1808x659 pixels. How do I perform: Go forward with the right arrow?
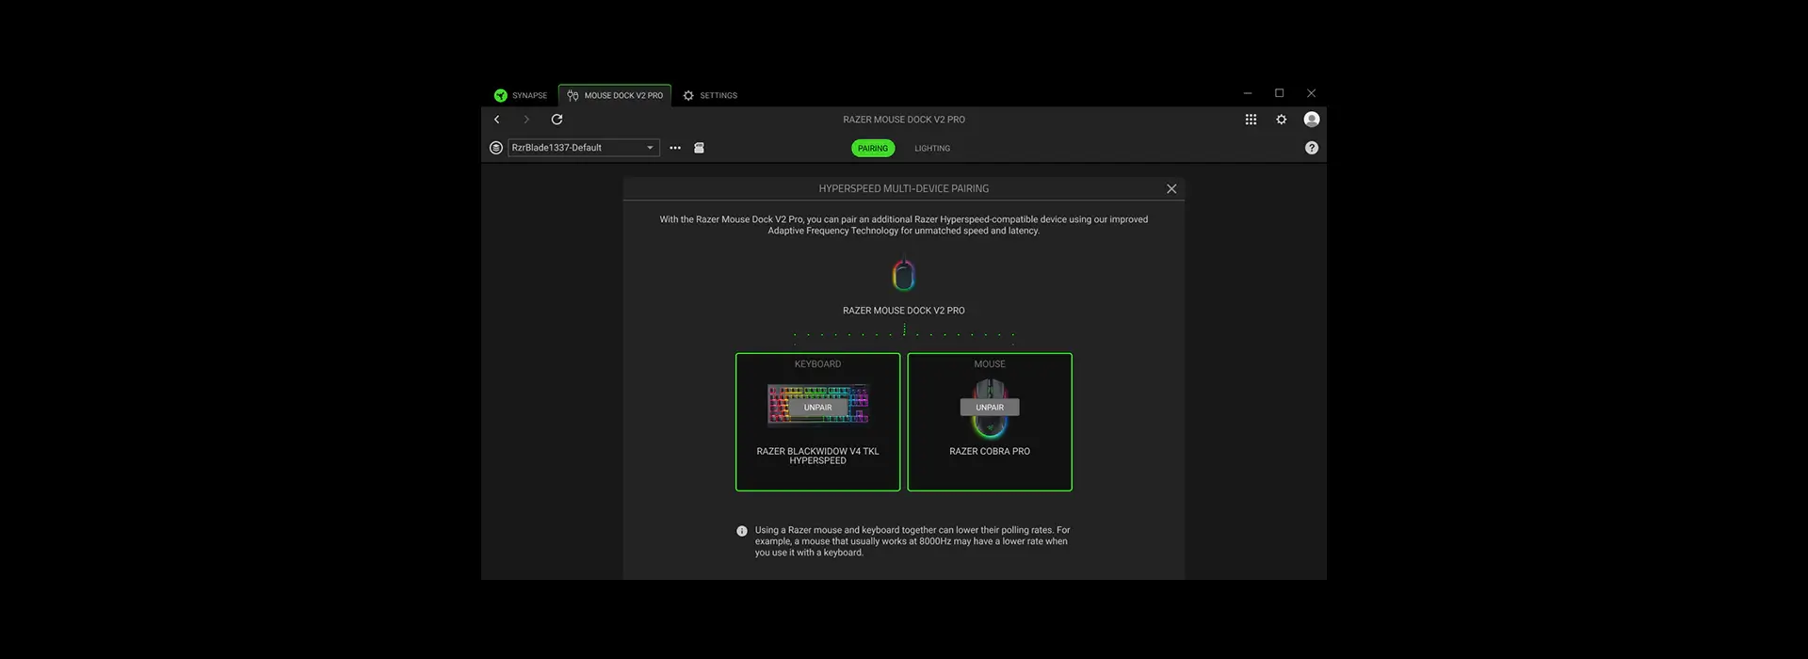click(x=526, y=120)
